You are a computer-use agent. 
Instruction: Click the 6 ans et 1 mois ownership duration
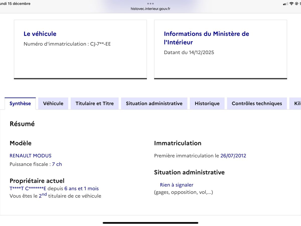(x=82, y=188)
